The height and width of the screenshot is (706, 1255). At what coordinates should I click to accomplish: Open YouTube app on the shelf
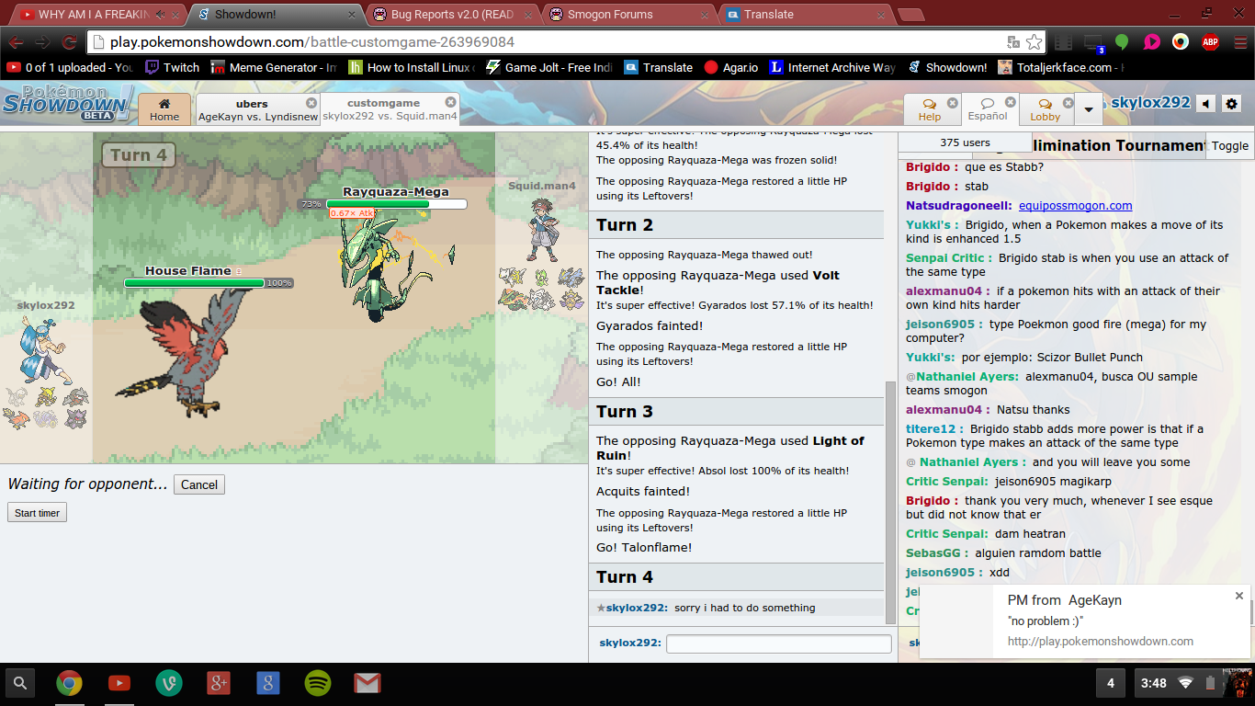point(119,683)
